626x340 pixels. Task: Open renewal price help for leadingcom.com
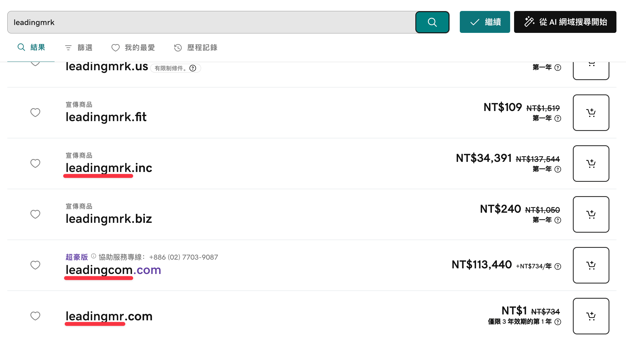click(x=558, y=266)
